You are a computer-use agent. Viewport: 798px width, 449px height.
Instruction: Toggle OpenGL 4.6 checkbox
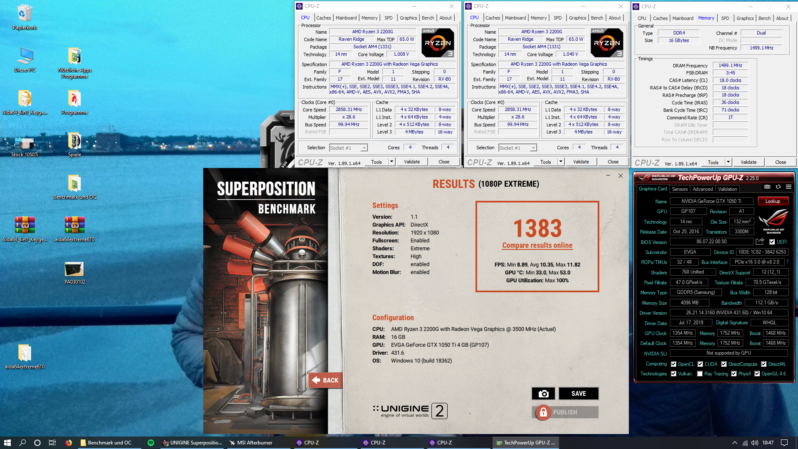[x=757, y=374]
